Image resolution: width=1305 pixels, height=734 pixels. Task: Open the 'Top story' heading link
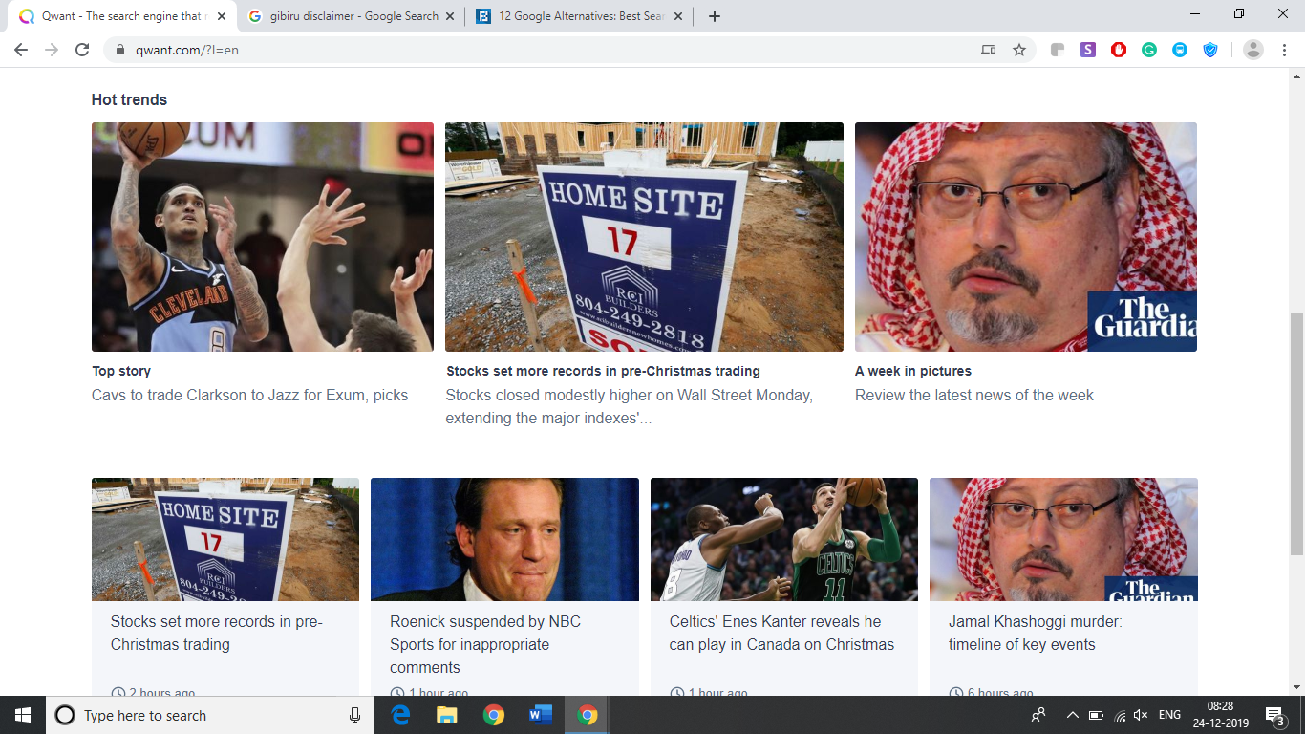click(121, 371)
